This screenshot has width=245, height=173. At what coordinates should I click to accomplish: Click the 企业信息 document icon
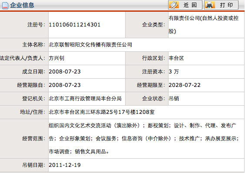point(5,6)
